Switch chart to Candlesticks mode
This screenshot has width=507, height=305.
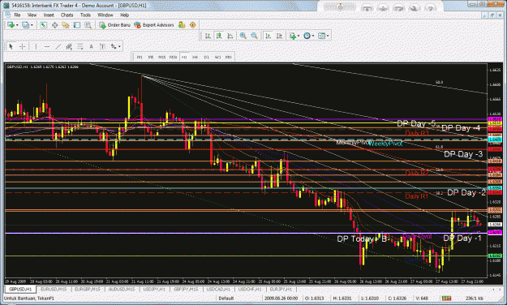pyautogui.click(x=219, y=36)
